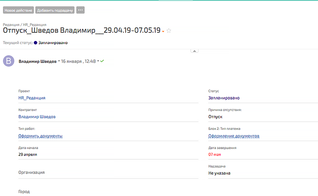
Task: Edit the absence reason Отпуск field
Action: [x=215, y=117]
